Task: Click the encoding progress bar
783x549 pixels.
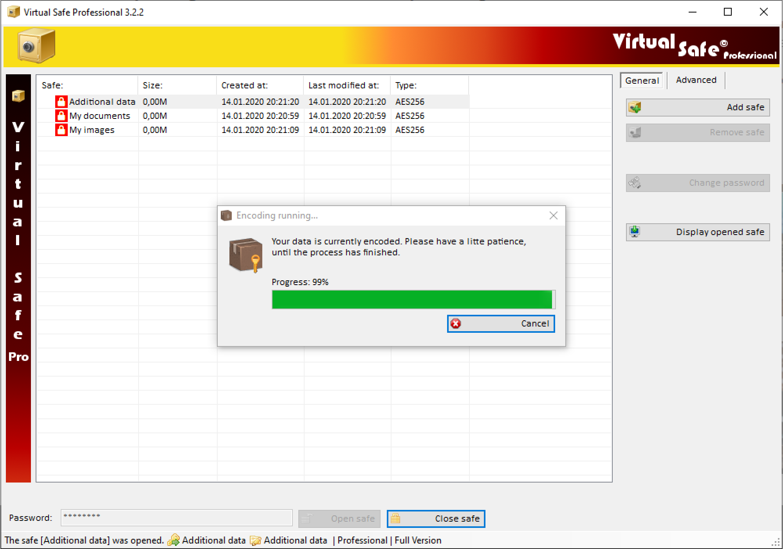Action: point(413,300)
